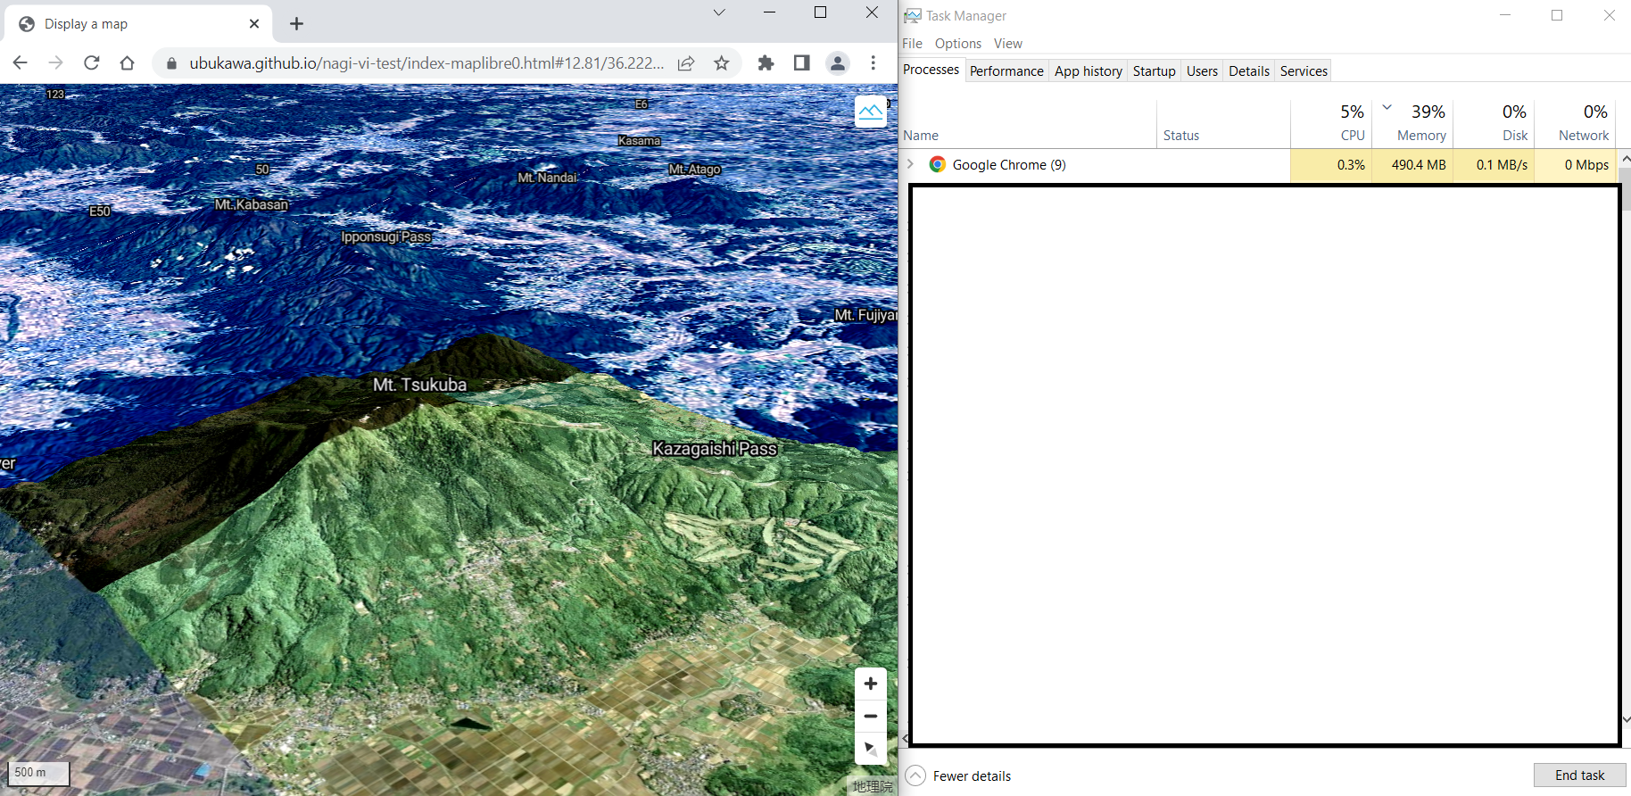Switch to the App history tab
The height and width of the screenshot is (796, 1631).
pos(1089,70)
